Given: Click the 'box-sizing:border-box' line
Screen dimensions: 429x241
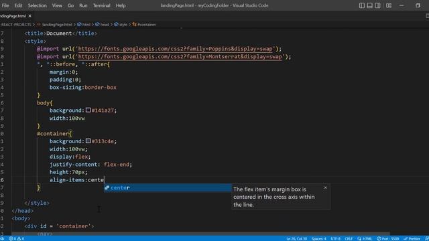Looking at the screenshot, I should [83, 88].
